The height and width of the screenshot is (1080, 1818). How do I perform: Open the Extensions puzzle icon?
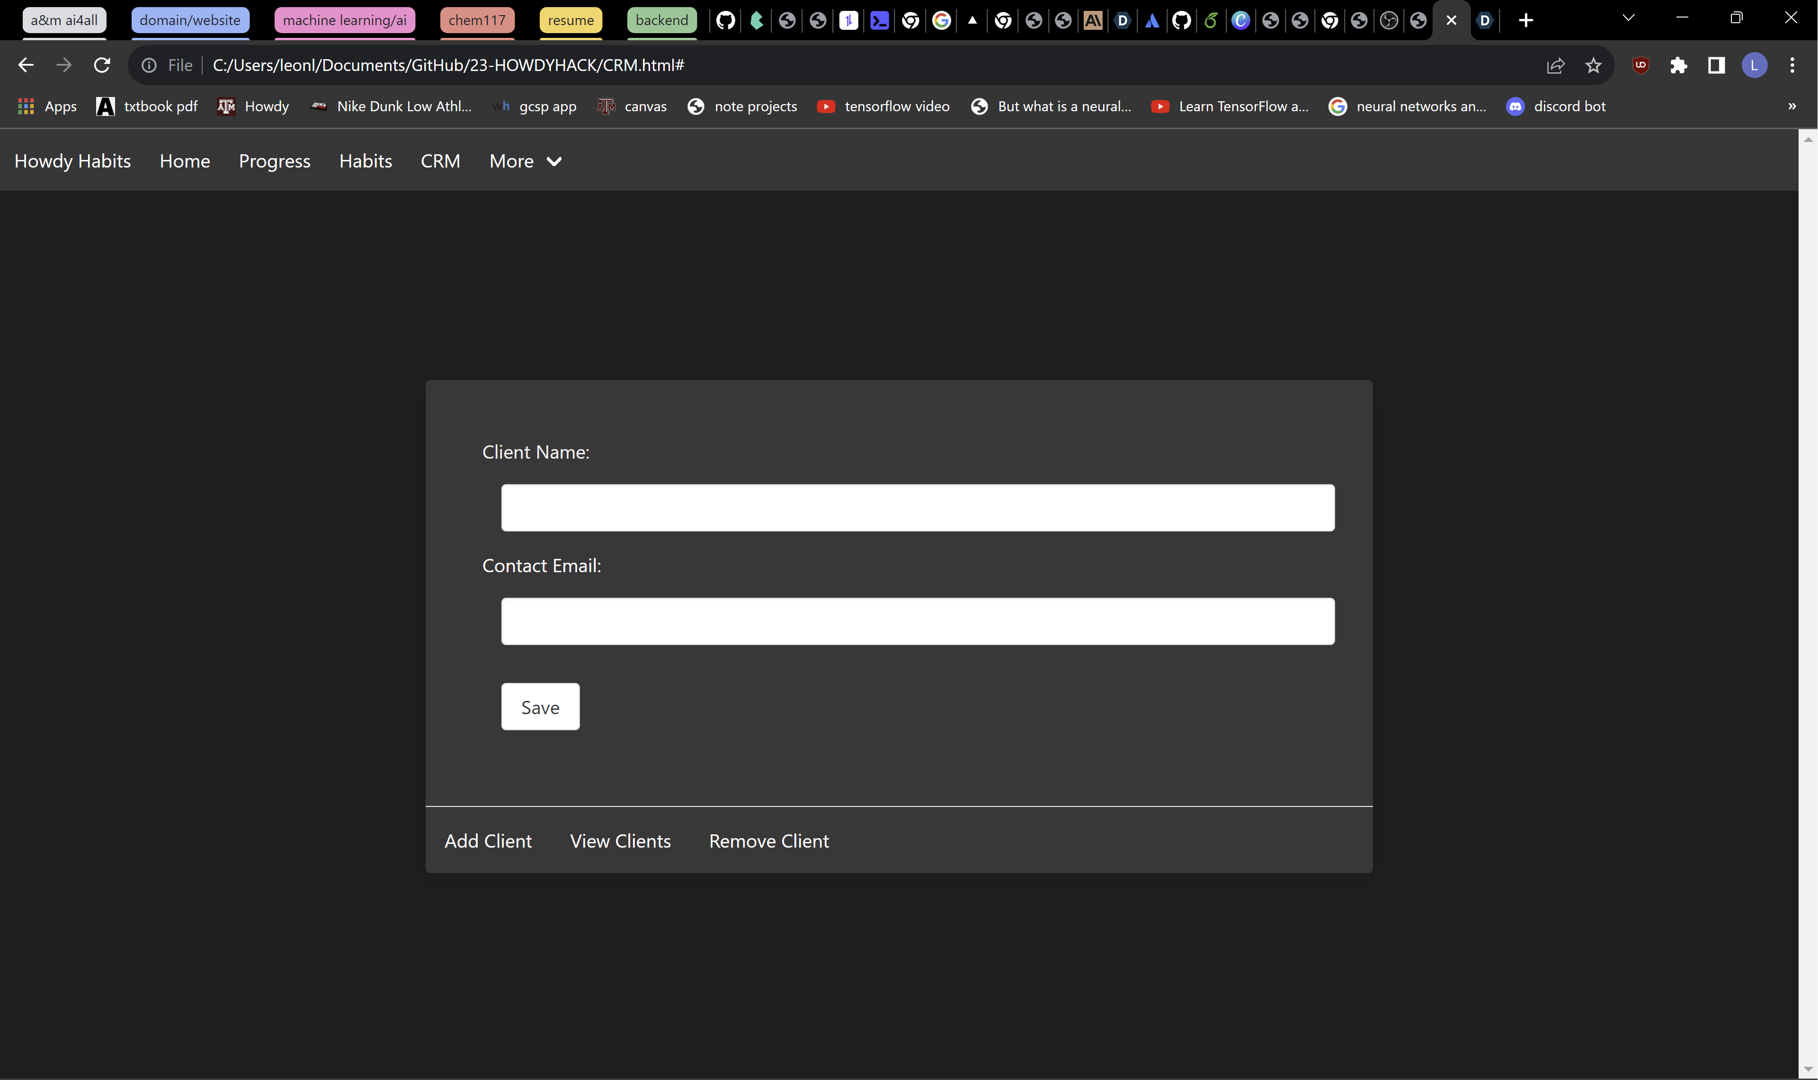click(1678, 65)
